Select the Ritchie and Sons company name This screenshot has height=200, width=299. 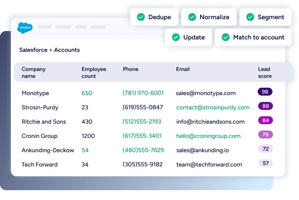(x=44, y=122)
